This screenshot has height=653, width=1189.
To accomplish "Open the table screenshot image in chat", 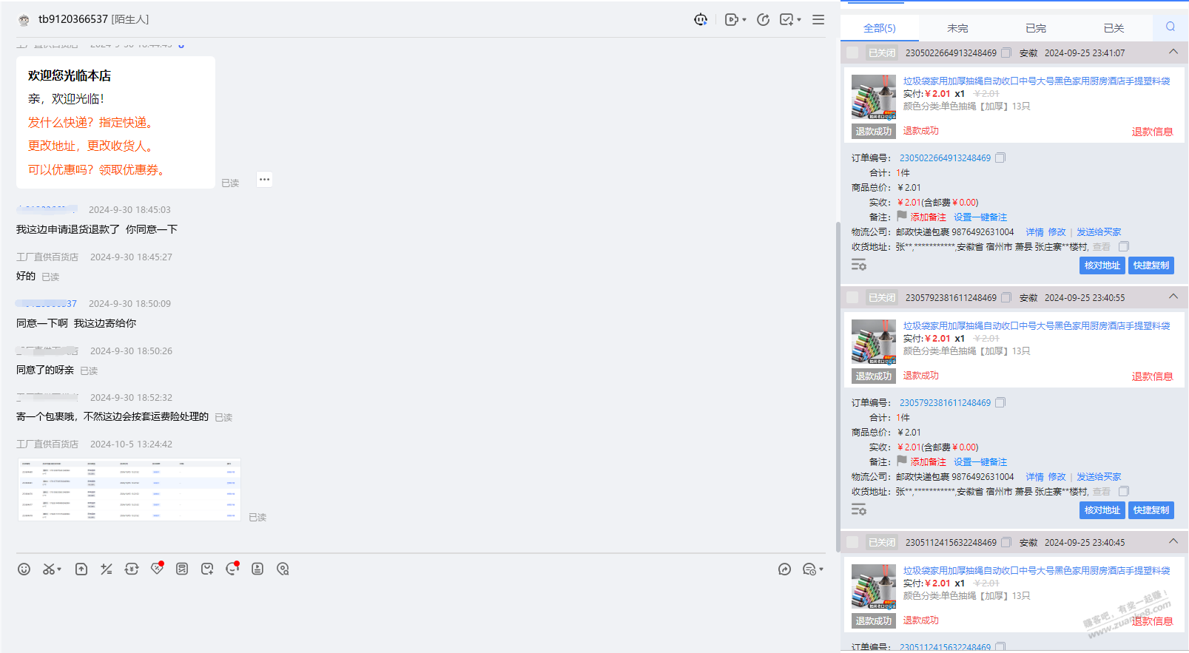I will pos(129,490).
